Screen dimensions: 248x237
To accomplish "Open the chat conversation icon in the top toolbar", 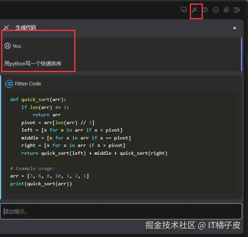I will 184,10.
